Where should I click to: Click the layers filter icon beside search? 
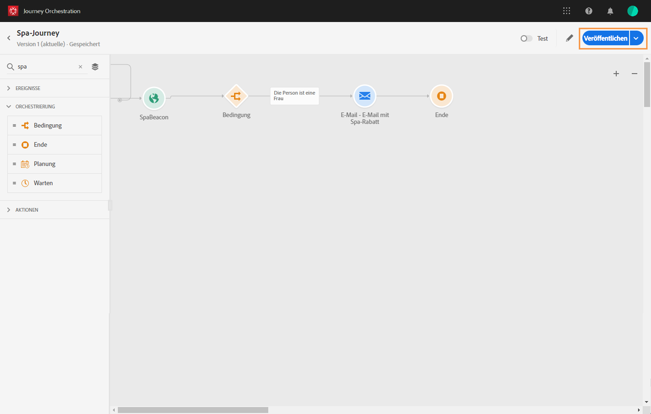point(95,67)
